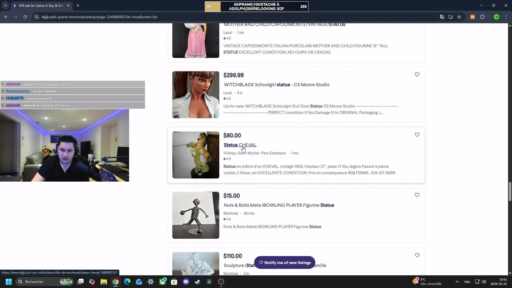Launch Copilot from the taskbar
Image resolution: width=512 pixels, height=288 pixels.
92,282
